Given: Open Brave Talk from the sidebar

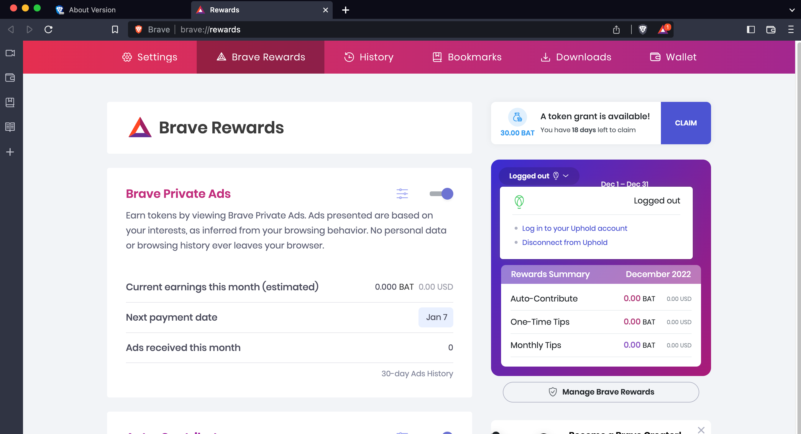Looking at the screenshot, I should click(x=10, y=53).
